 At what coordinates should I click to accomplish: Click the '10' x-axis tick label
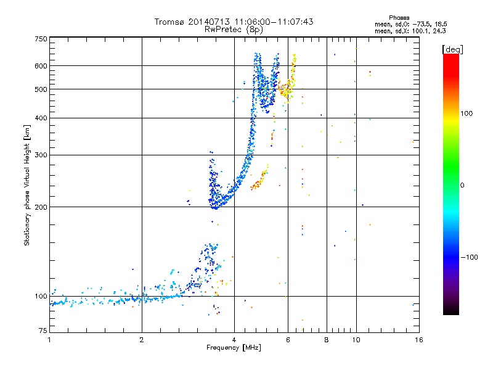pyautogui.click(x=356, y=340)
